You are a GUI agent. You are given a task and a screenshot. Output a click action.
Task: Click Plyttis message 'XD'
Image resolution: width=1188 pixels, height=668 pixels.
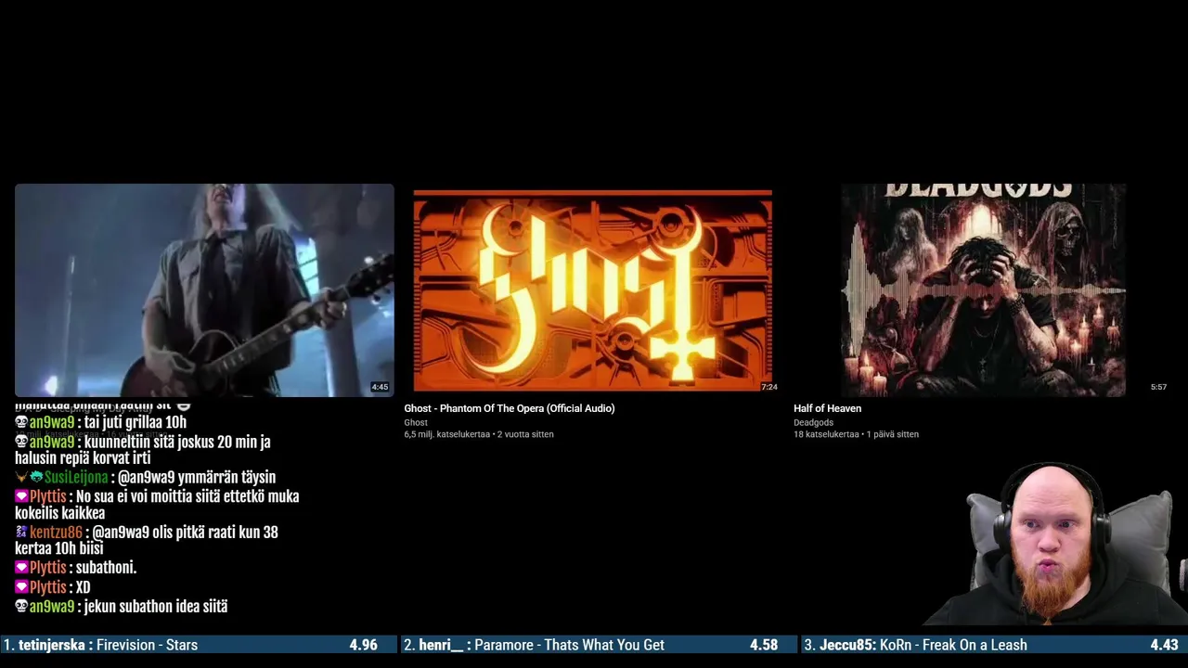(83, 587)
